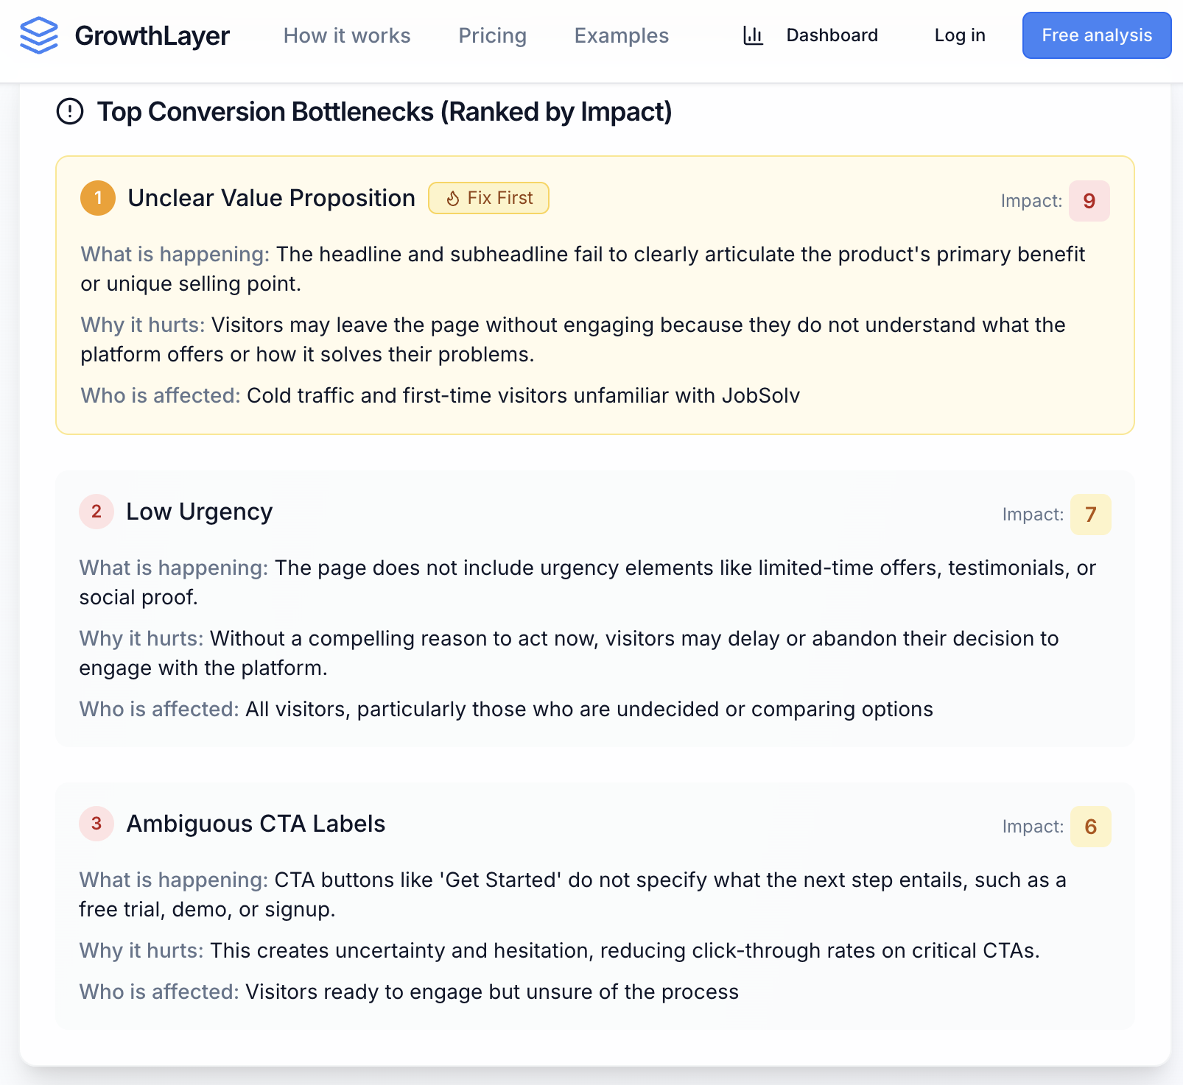Select the impact score 6 chip
The width and height of the screenshot is (1183, 1085).
tap(1089, 827)
